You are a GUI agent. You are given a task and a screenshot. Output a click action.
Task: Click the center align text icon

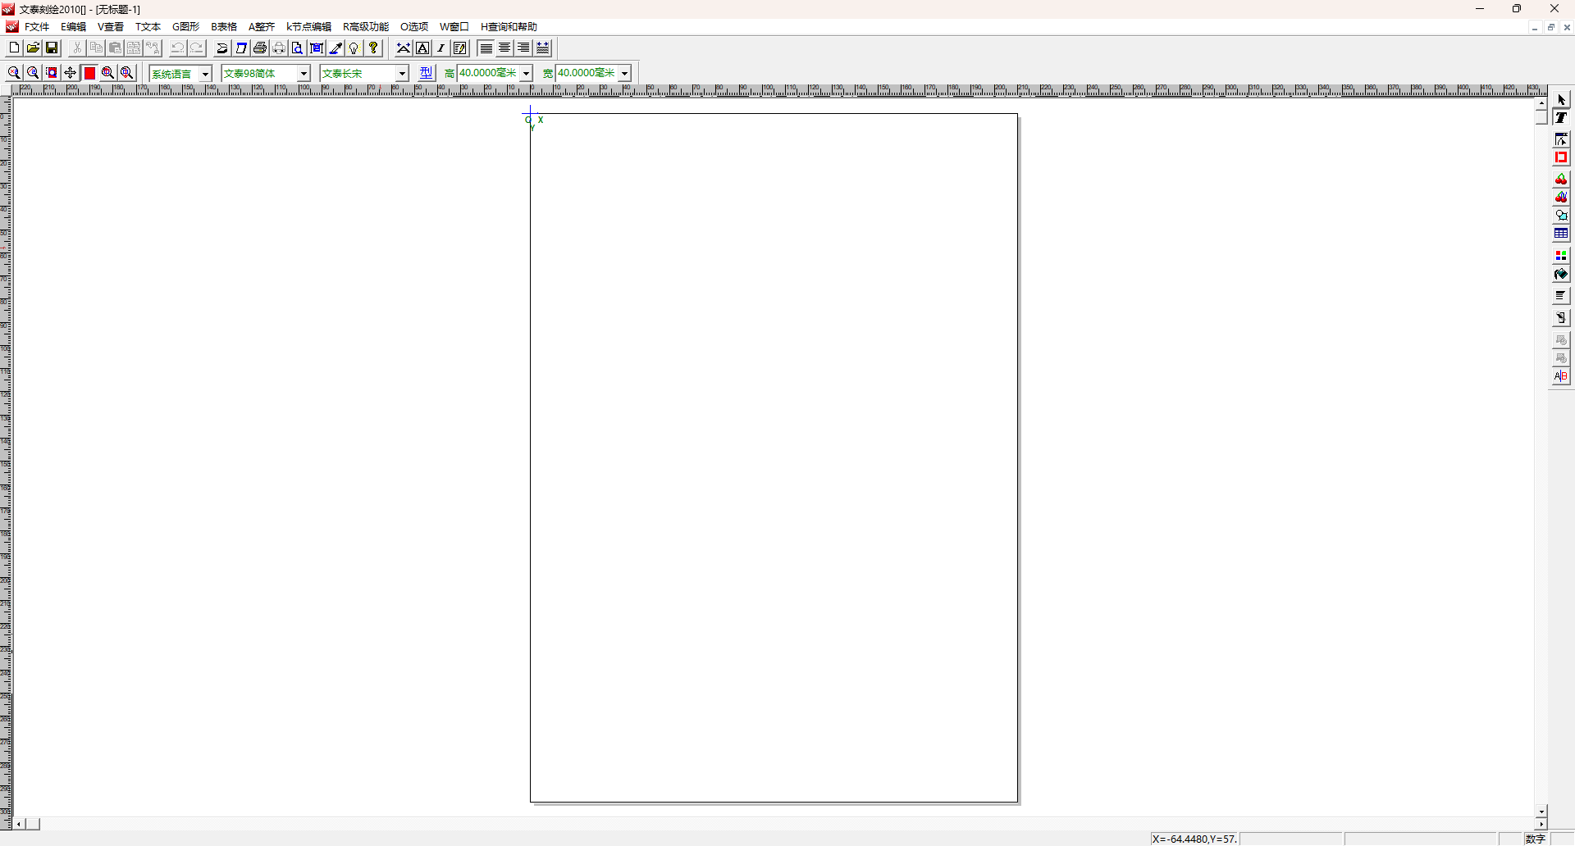(505, 48)
